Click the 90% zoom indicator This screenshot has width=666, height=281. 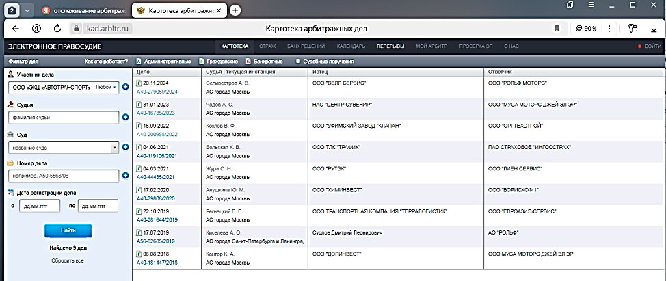pos(587,29)
